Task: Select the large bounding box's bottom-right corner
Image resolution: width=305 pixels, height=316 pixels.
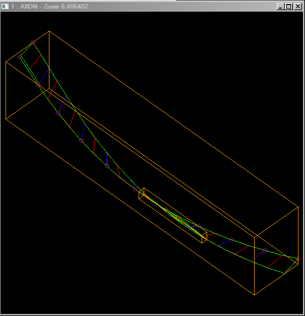Action: point(255,295)
